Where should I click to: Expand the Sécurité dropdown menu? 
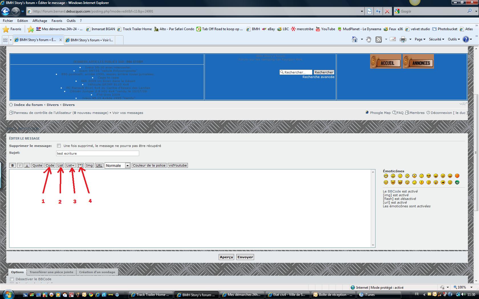(x=436, y=40)
